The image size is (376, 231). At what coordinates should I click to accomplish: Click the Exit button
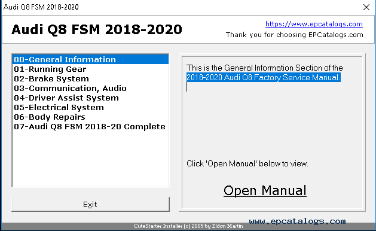tap(90, 204)
